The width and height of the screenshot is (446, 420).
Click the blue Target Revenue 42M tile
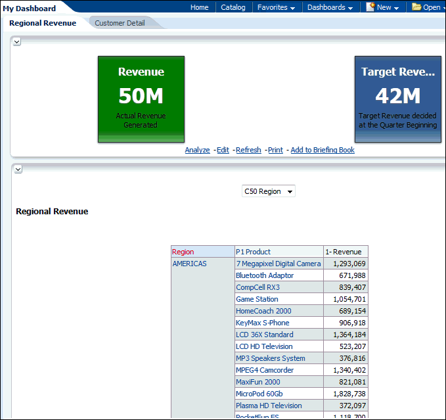click(x=397, y=99)
